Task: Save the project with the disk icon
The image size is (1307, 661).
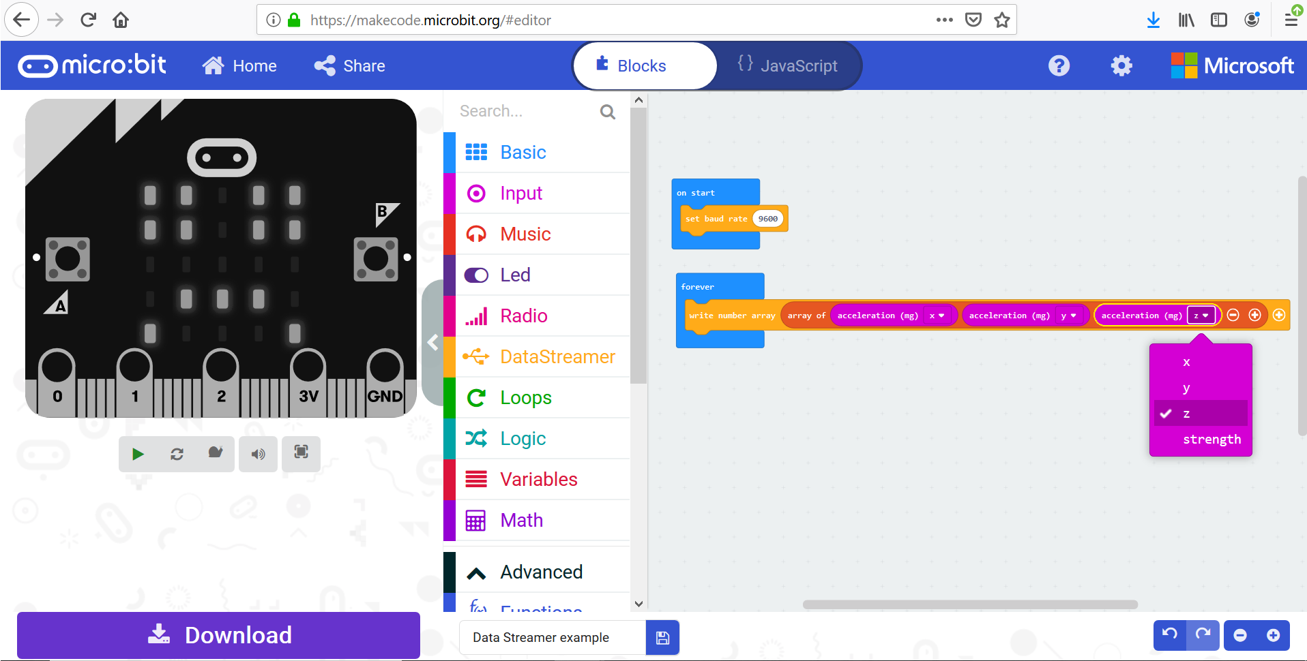Action: [662, 637]
